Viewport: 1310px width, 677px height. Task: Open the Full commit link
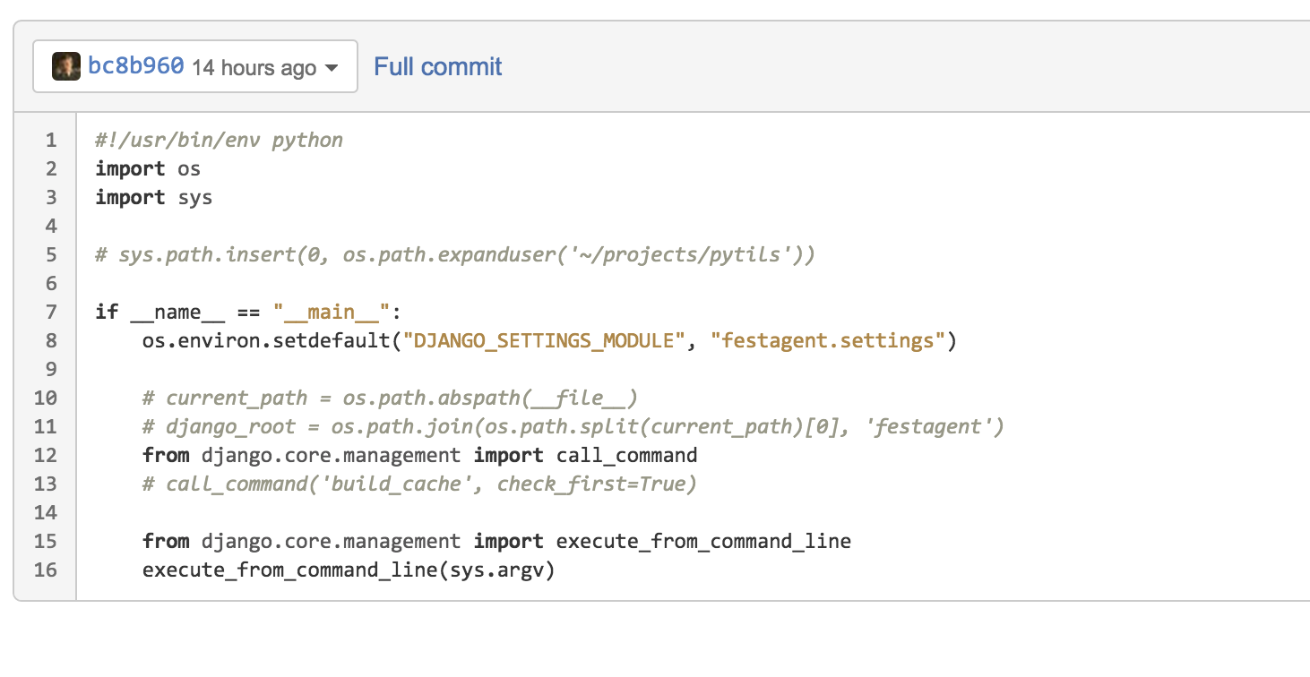(437, 66)
